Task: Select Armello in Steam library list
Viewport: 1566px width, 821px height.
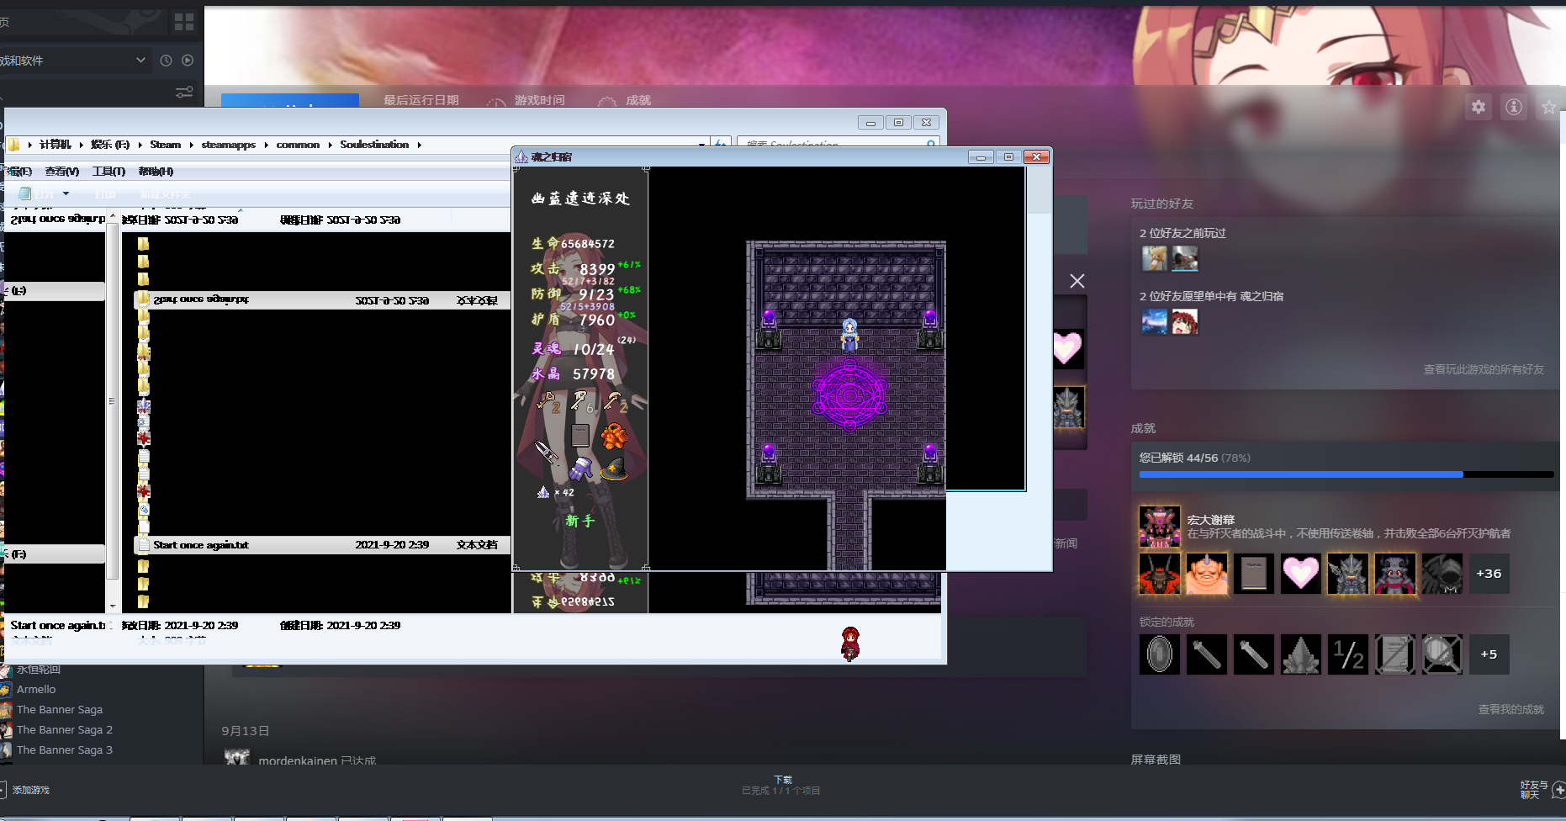Action: click(x=36, y=689)
